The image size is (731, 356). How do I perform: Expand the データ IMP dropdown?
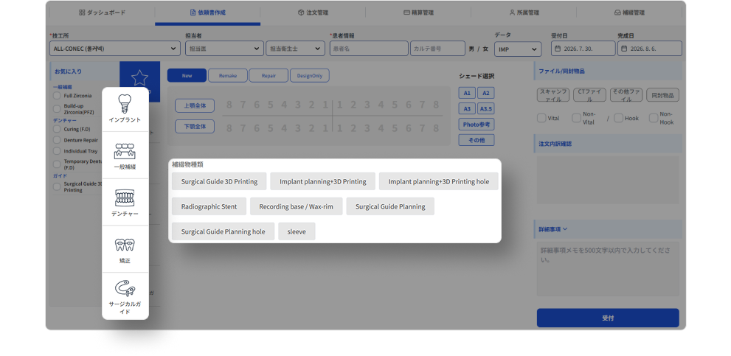518,49
